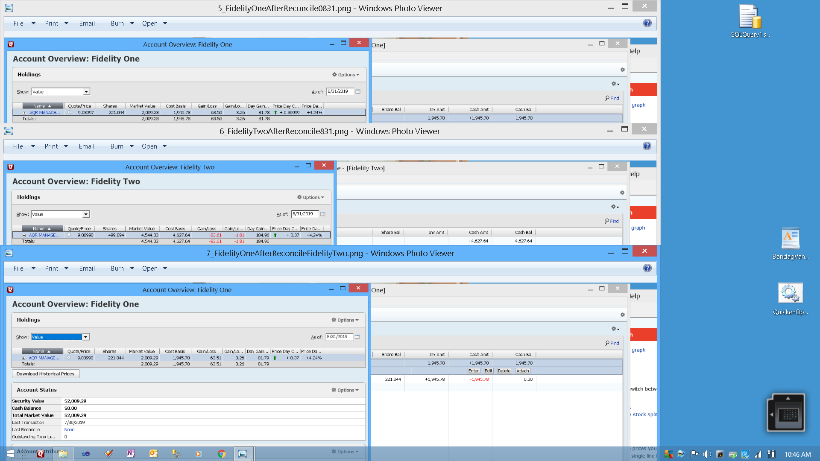The width and height of the screenshot is (820, 461).
Task: Open File menu in FidelityTwo photo viewer
Action: pyautogui.click(x=18, y=146)
